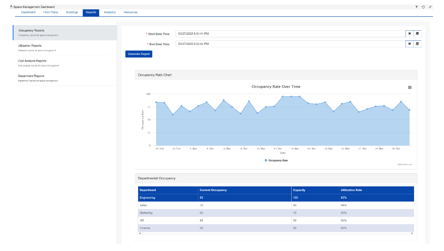Click the refresh icon in the header
The height and width of the screenshot is (251, 444).
(423, 7)
